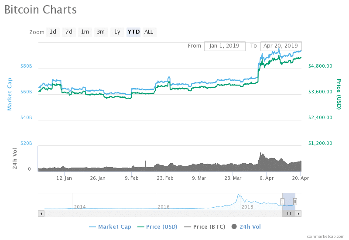The image size is (349, 240).
Task: Click the 6. Apr x-axis label
Action: (267, 178)
